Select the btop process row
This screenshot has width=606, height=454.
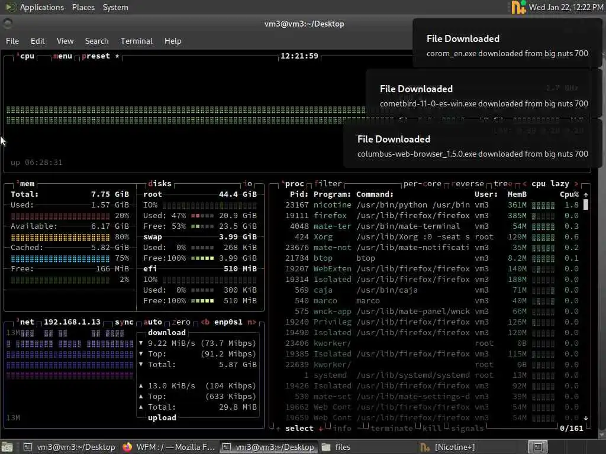(x=431, y=258)
